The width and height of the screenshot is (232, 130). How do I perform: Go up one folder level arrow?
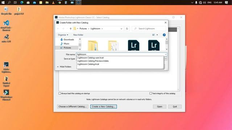pos(71,29)
